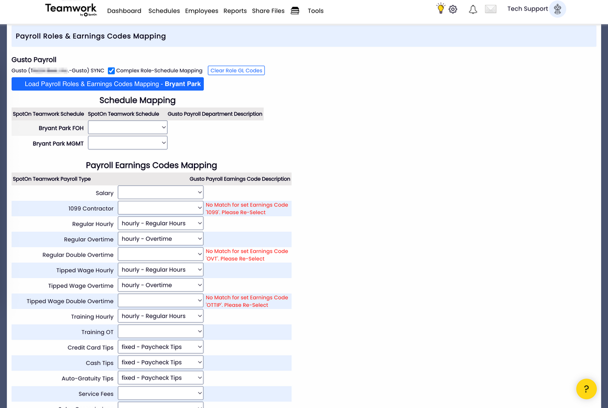Open the Training OT dropdown
This screenshot has width=608, height=408.
coord(160,331)
